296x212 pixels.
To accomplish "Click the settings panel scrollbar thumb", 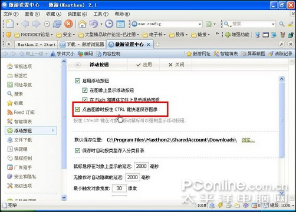I will pos(282,120).
